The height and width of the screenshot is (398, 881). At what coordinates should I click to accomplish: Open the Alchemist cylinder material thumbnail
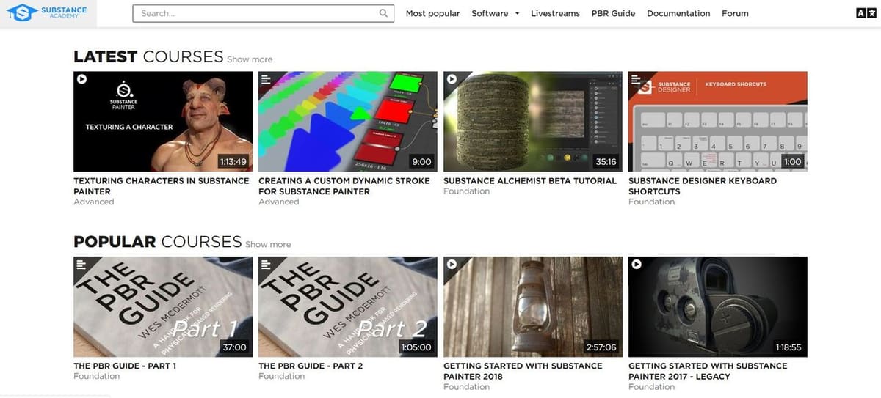[x=533, y=121]
